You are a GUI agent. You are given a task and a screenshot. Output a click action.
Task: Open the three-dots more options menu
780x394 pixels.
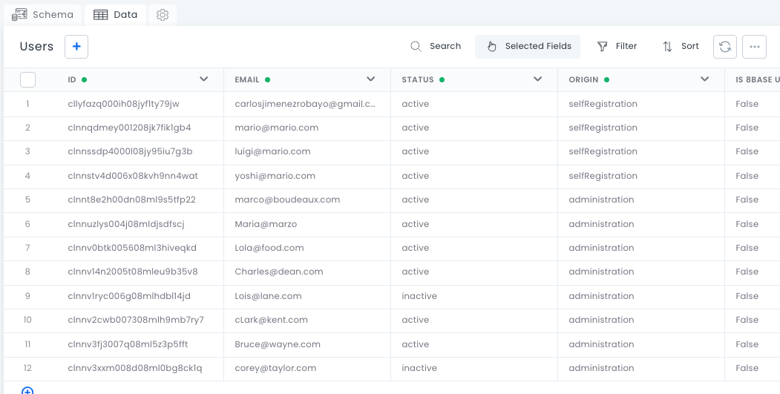coord(754,47)
